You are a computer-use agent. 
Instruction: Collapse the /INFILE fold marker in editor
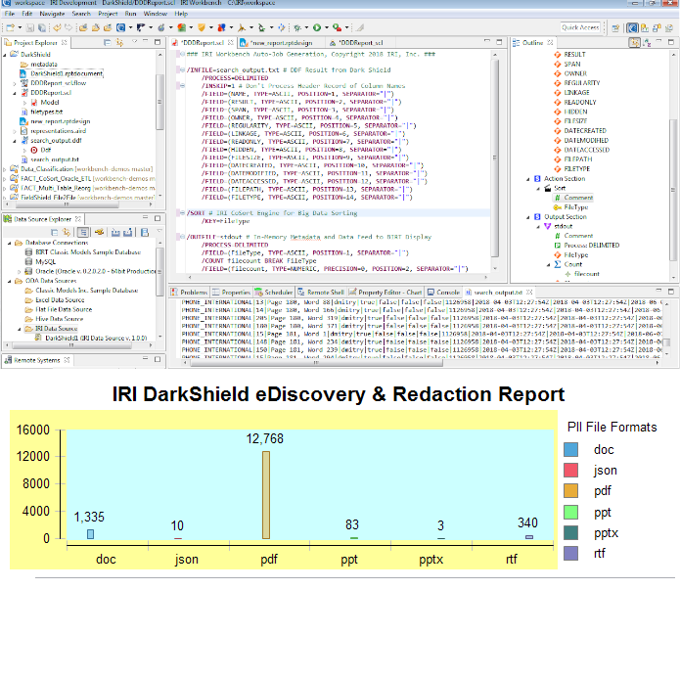[x=183, y=69]
